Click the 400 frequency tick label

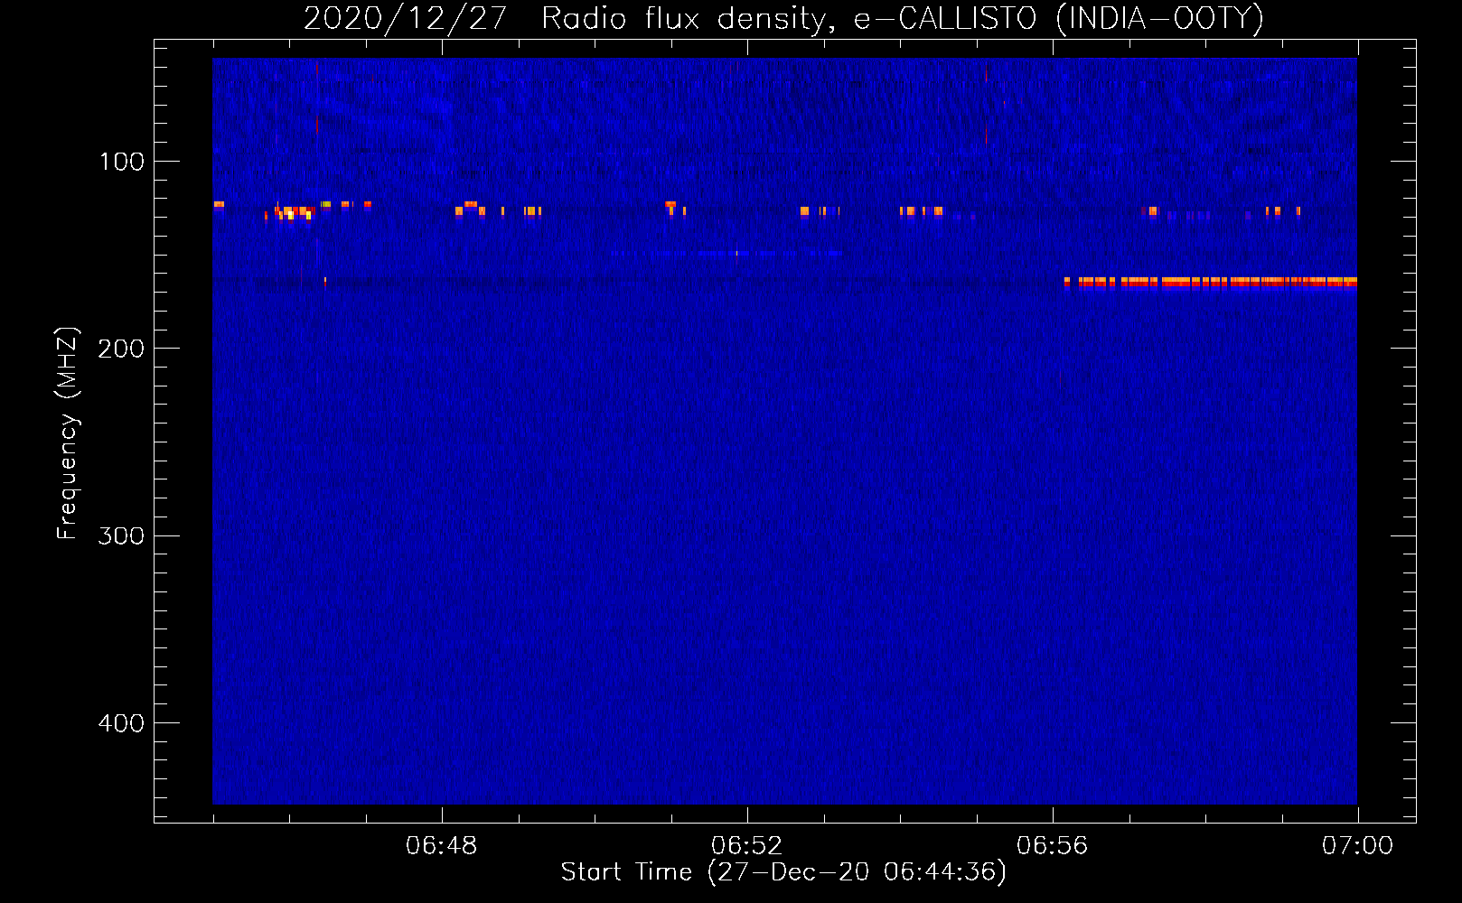(121, 723)
